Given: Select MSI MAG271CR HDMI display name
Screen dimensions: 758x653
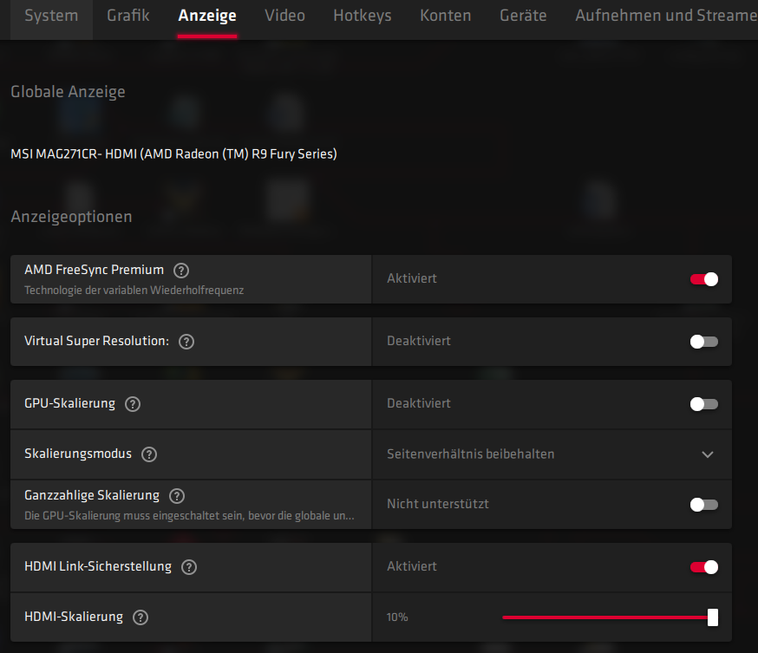Looking at the screenshot, I should click(173, 154).
